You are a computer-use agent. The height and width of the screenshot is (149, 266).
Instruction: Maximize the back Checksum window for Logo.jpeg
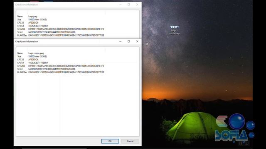128,5
